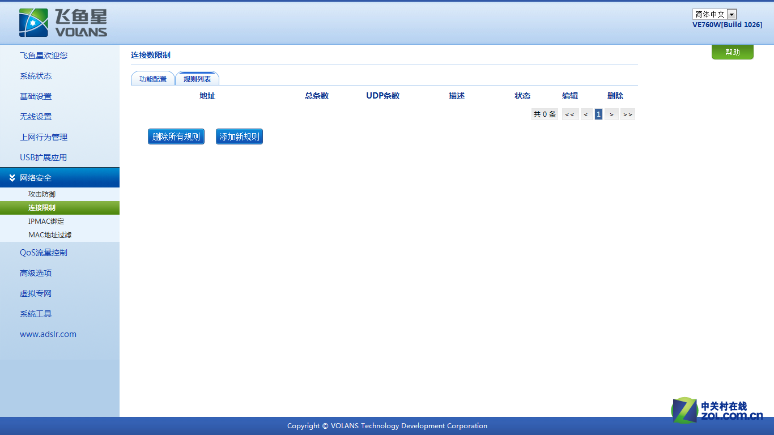774x435 pixels.
Task: Click the 地址 column header
Action: pos(207,96)
